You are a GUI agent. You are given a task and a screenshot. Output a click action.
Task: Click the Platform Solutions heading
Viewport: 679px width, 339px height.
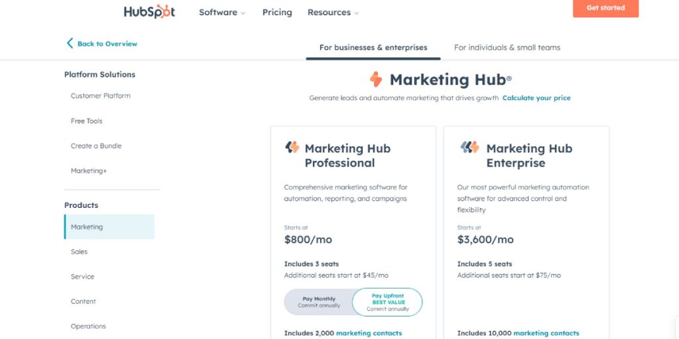[x=99, y=74]
